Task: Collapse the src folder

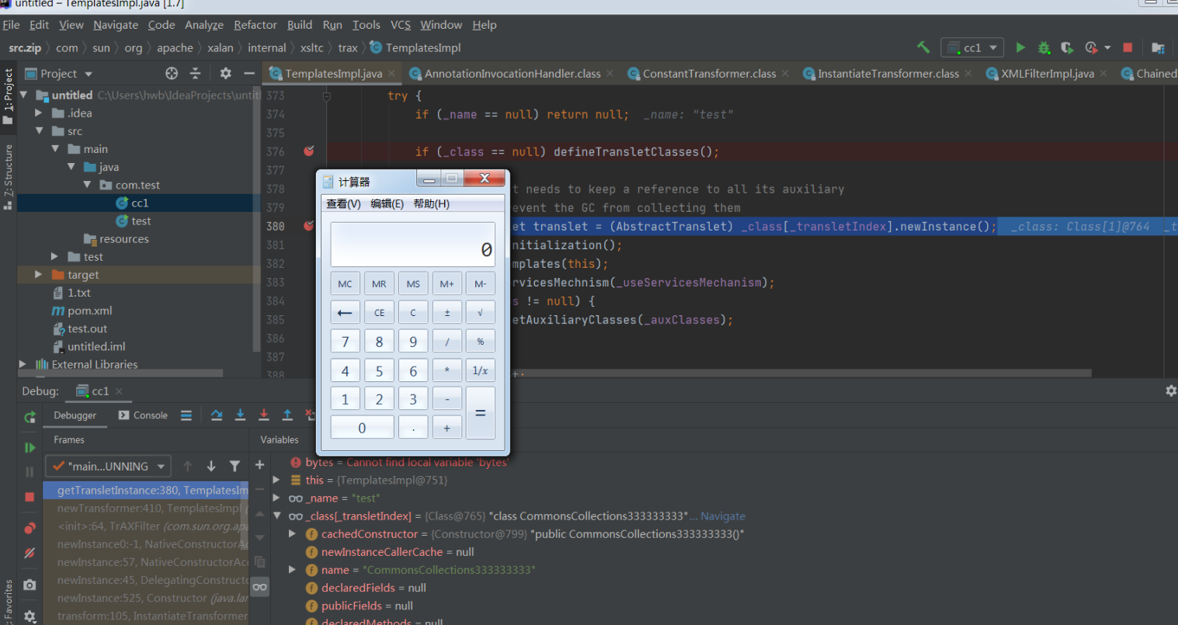Action: click(39, 130)
